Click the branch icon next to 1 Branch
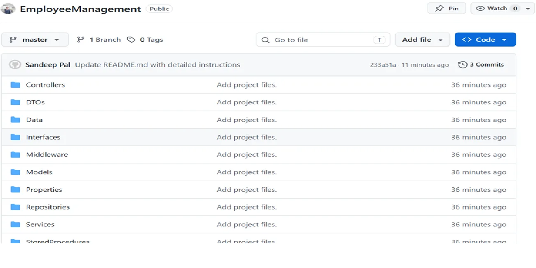The width and height of the screenshot is (536, 268). pos(80,40)
